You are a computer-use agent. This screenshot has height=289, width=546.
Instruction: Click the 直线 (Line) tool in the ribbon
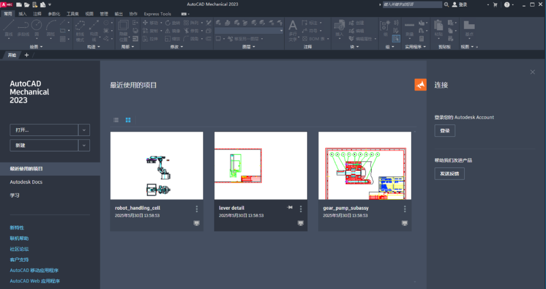(x=9, y=28)
